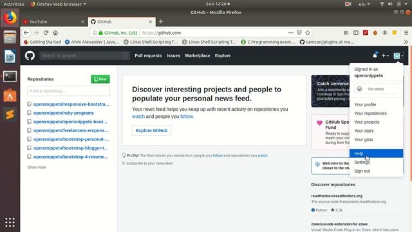Go to Marketplace
This screenshot has height=232, width=412.
(x=198, y=55)
